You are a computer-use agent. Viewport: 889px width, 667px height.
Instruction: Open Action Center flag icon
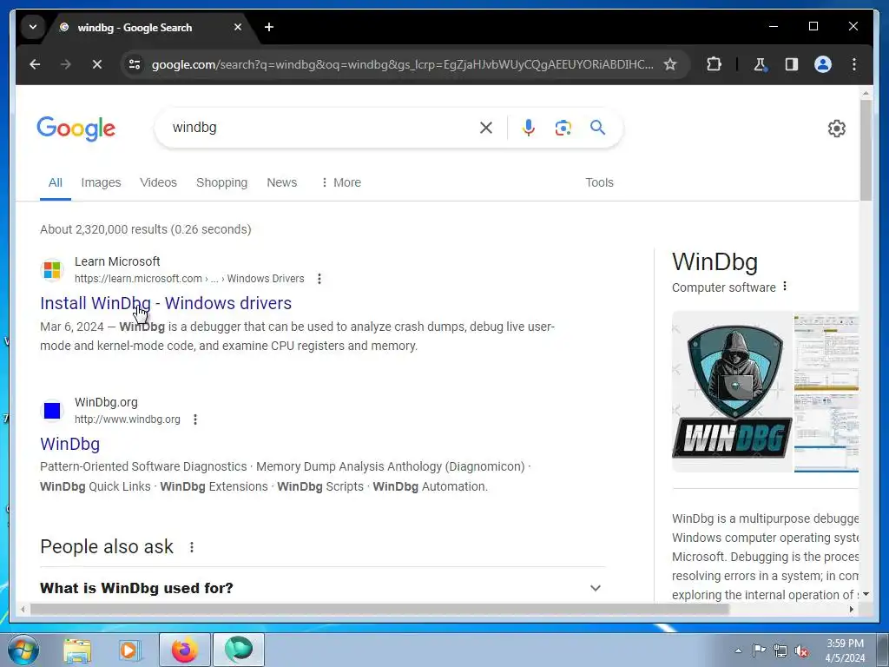click(759, 650)
